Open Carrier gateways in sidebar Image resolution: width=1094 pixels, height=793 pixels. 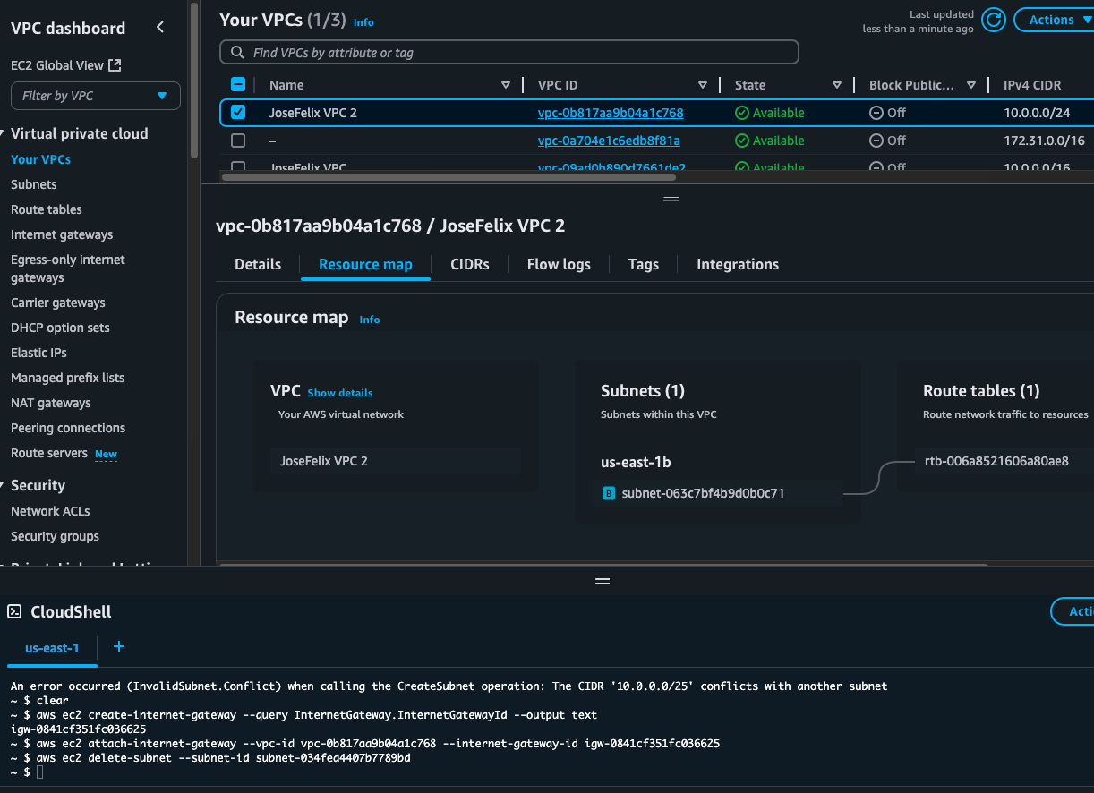pyautogui.click(x=58, y=303)
